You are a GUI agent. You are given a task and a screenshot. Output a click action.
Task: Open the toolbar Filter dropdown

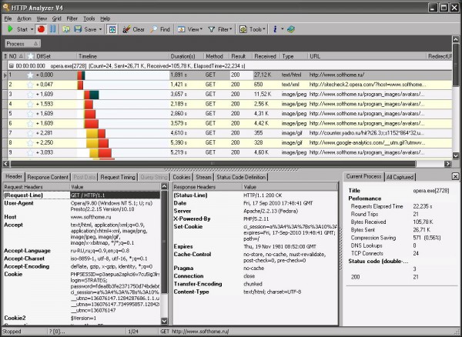[220, 29]
